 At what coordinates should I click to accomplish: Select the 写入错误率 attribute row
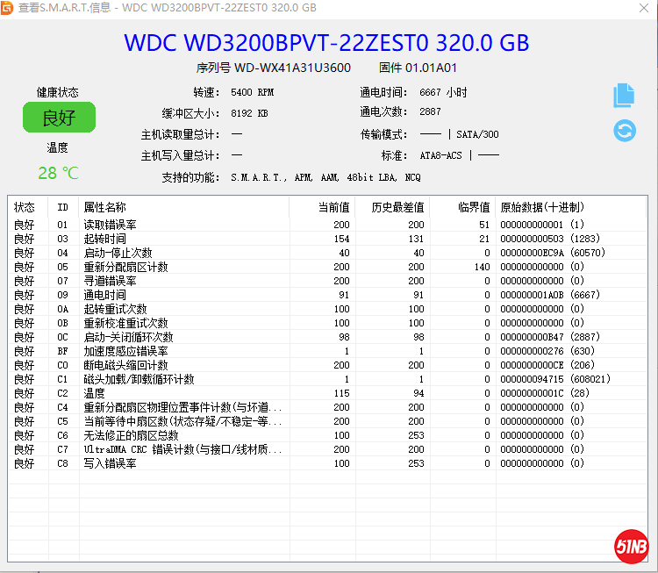110,463
